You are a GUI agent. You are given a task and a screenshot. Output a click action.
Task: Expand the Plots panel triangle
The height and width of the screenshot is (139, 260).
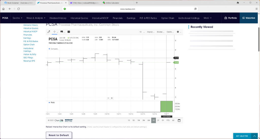49,103
